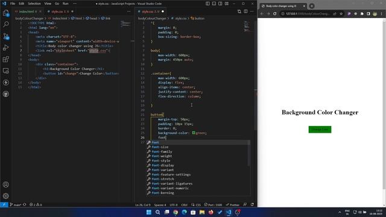Viewport: 386px width, 217px height.
Task: Open File Explorer from the taskbar
Action: tap(202, 212)
